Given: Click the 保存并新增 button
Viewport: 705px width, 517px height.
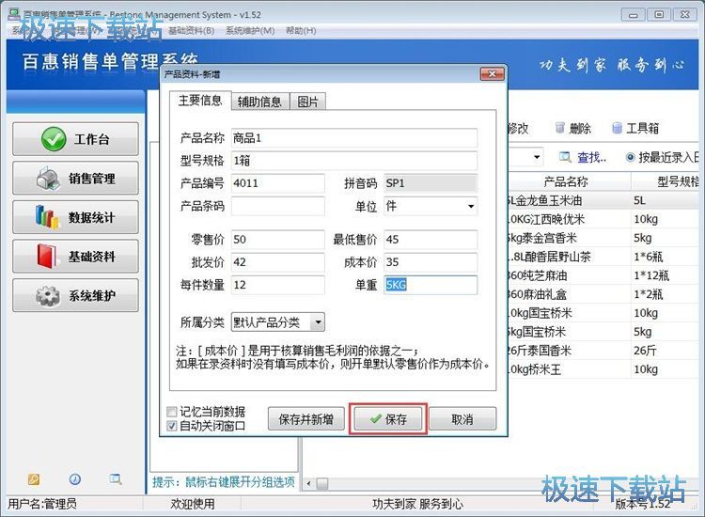Looking at the screenshot, I should pos(306,419).
